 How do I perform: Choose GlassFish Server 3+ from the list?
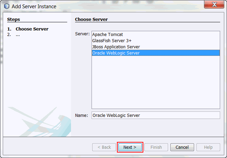tap(156, 41)
